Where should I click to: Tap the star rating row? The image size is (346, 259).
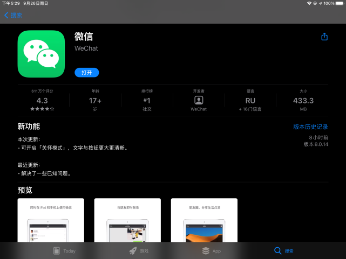pos(42,109)
